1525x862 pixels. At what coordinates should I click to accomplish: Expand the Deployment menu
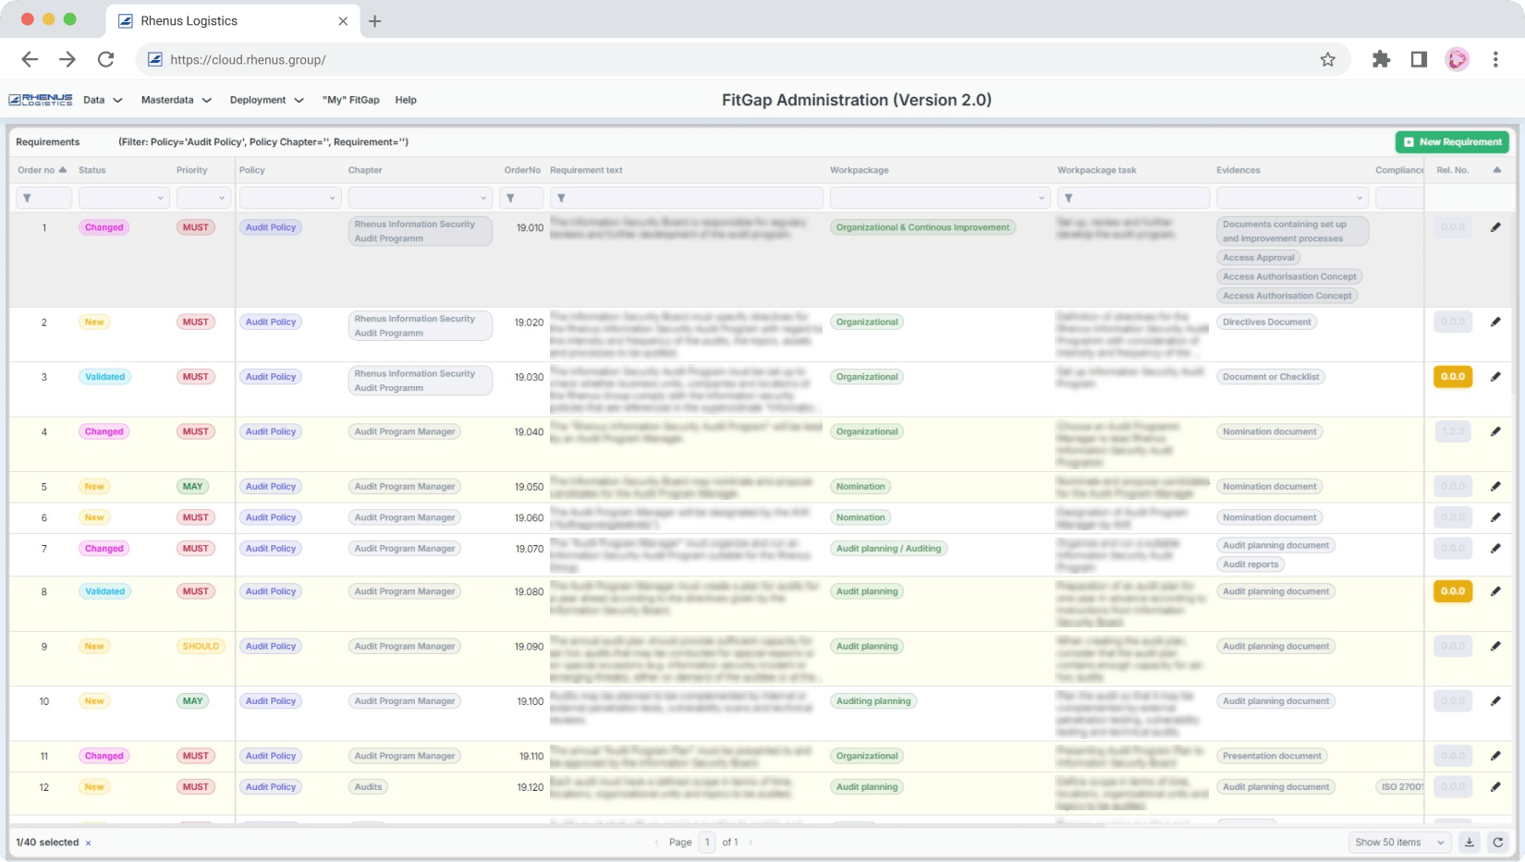[266, 100]
